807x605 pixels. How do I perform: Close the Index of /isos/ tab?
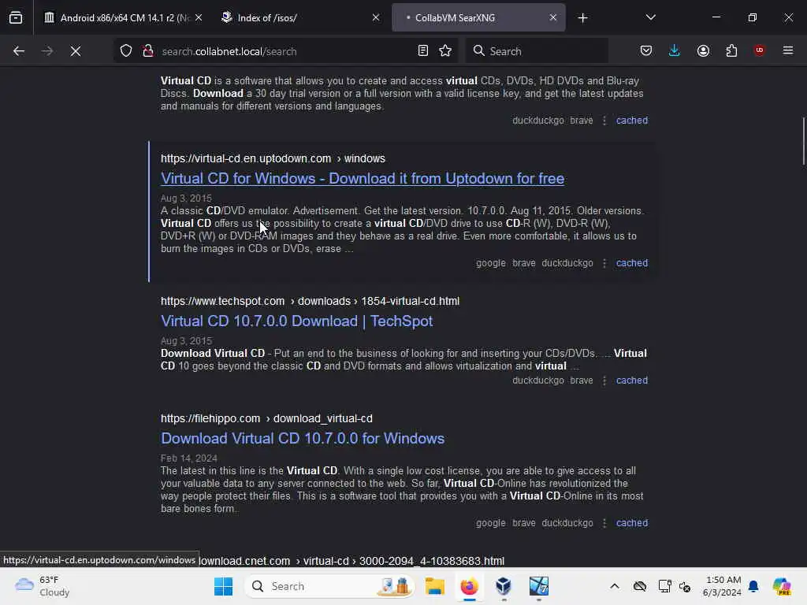click(376, 17)
